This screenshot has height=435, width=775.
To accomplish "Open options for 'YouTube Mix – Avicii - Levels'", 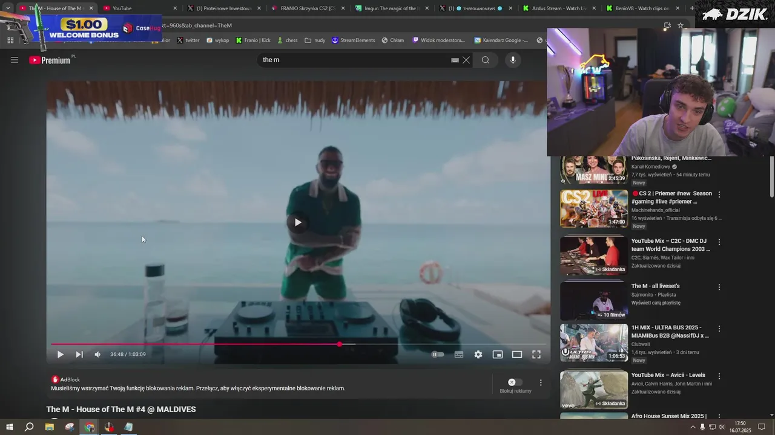I will coord(719,376).
